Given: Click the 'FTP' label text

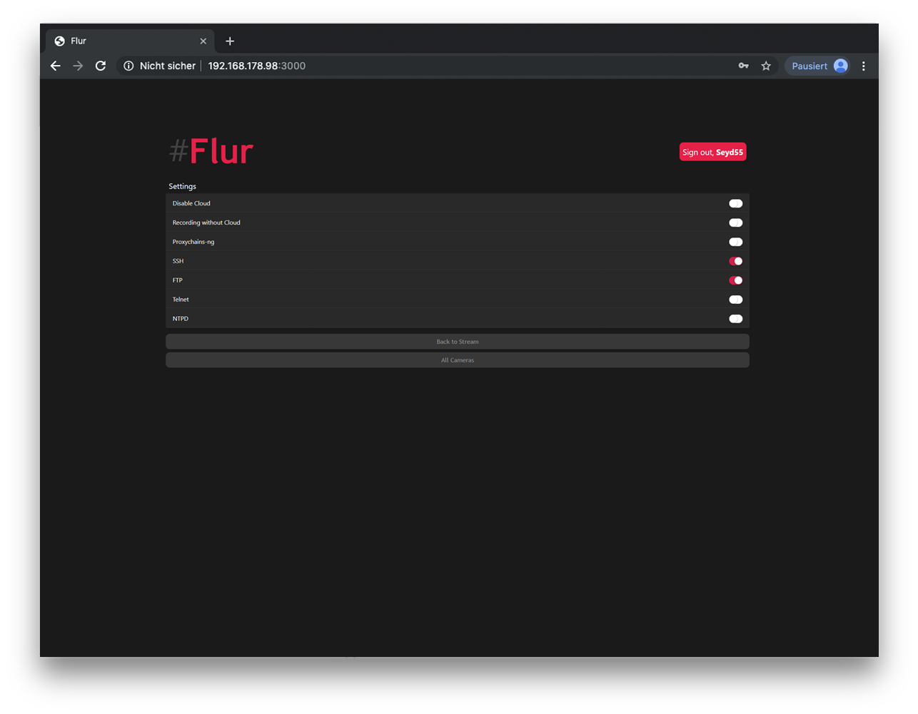Looking at the screenshot, I should point(178,280).
